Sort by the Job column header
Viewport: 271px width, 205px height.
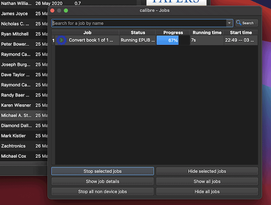[x=87, y=33]
